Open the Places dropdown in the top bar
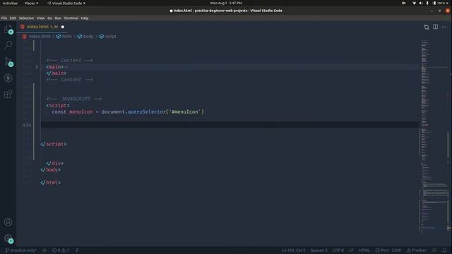Image resolution: width=452 pixels, height=254 pixels. tap(31, 3)
